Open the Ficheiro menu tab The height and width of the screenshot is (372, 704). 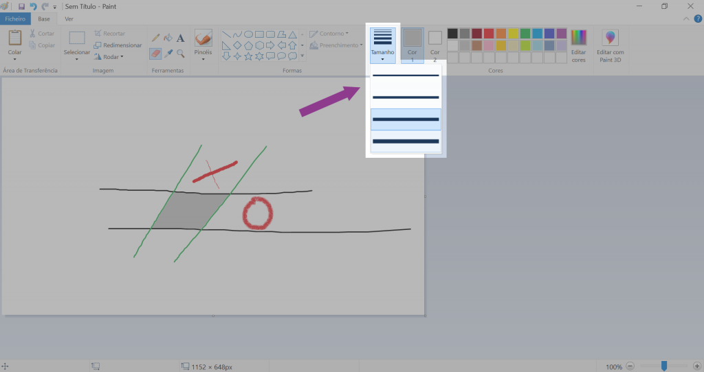pos(15,19)
